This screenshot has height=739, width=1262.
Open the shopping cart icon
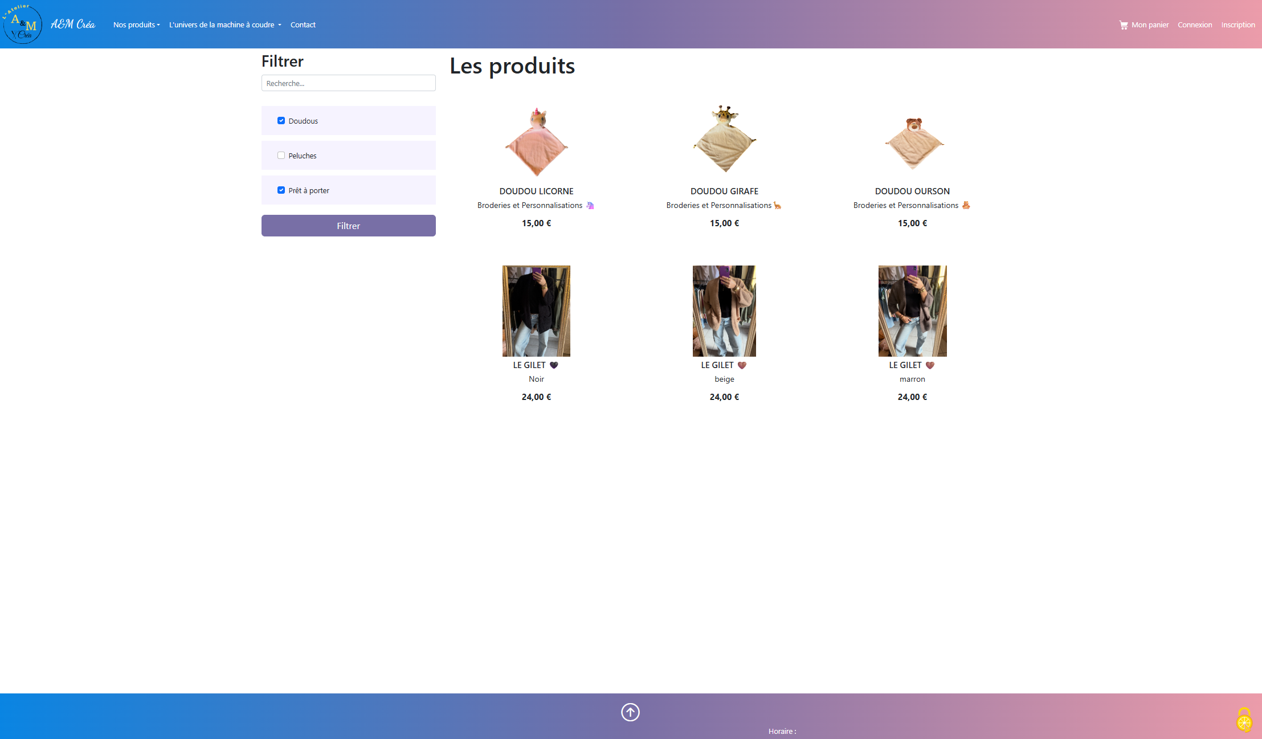pyautogui.click(x=1124, y=25)
